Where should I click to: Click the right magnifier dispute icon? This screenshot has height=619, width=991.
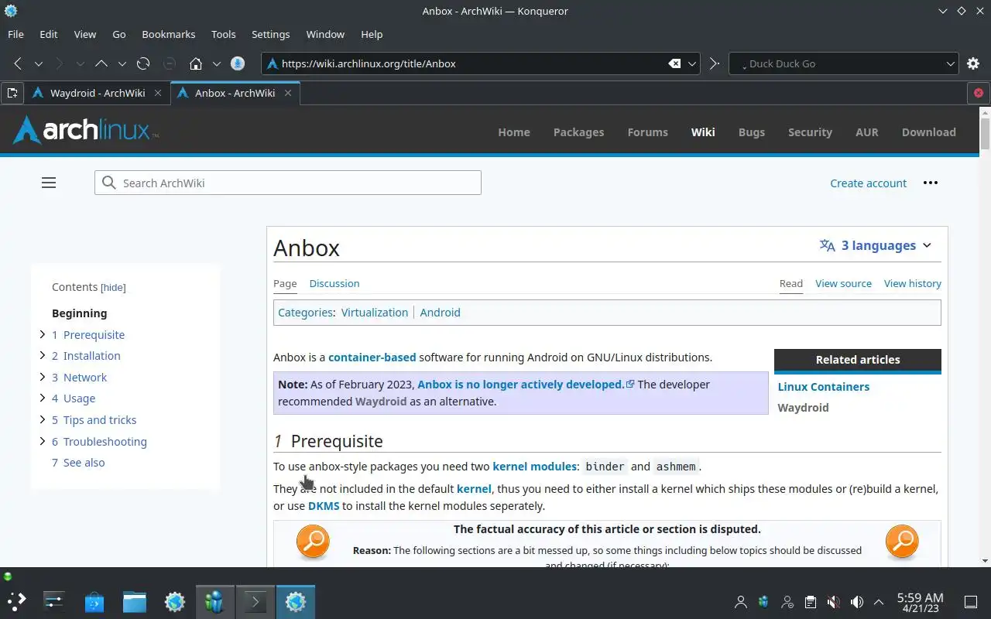(x=902, y=542)
